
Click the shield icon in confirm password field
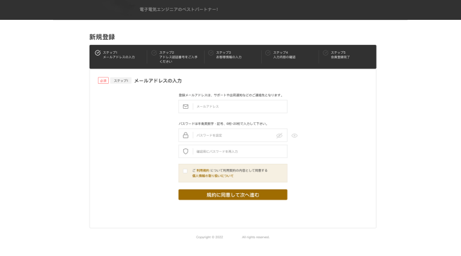pos(186,151)
